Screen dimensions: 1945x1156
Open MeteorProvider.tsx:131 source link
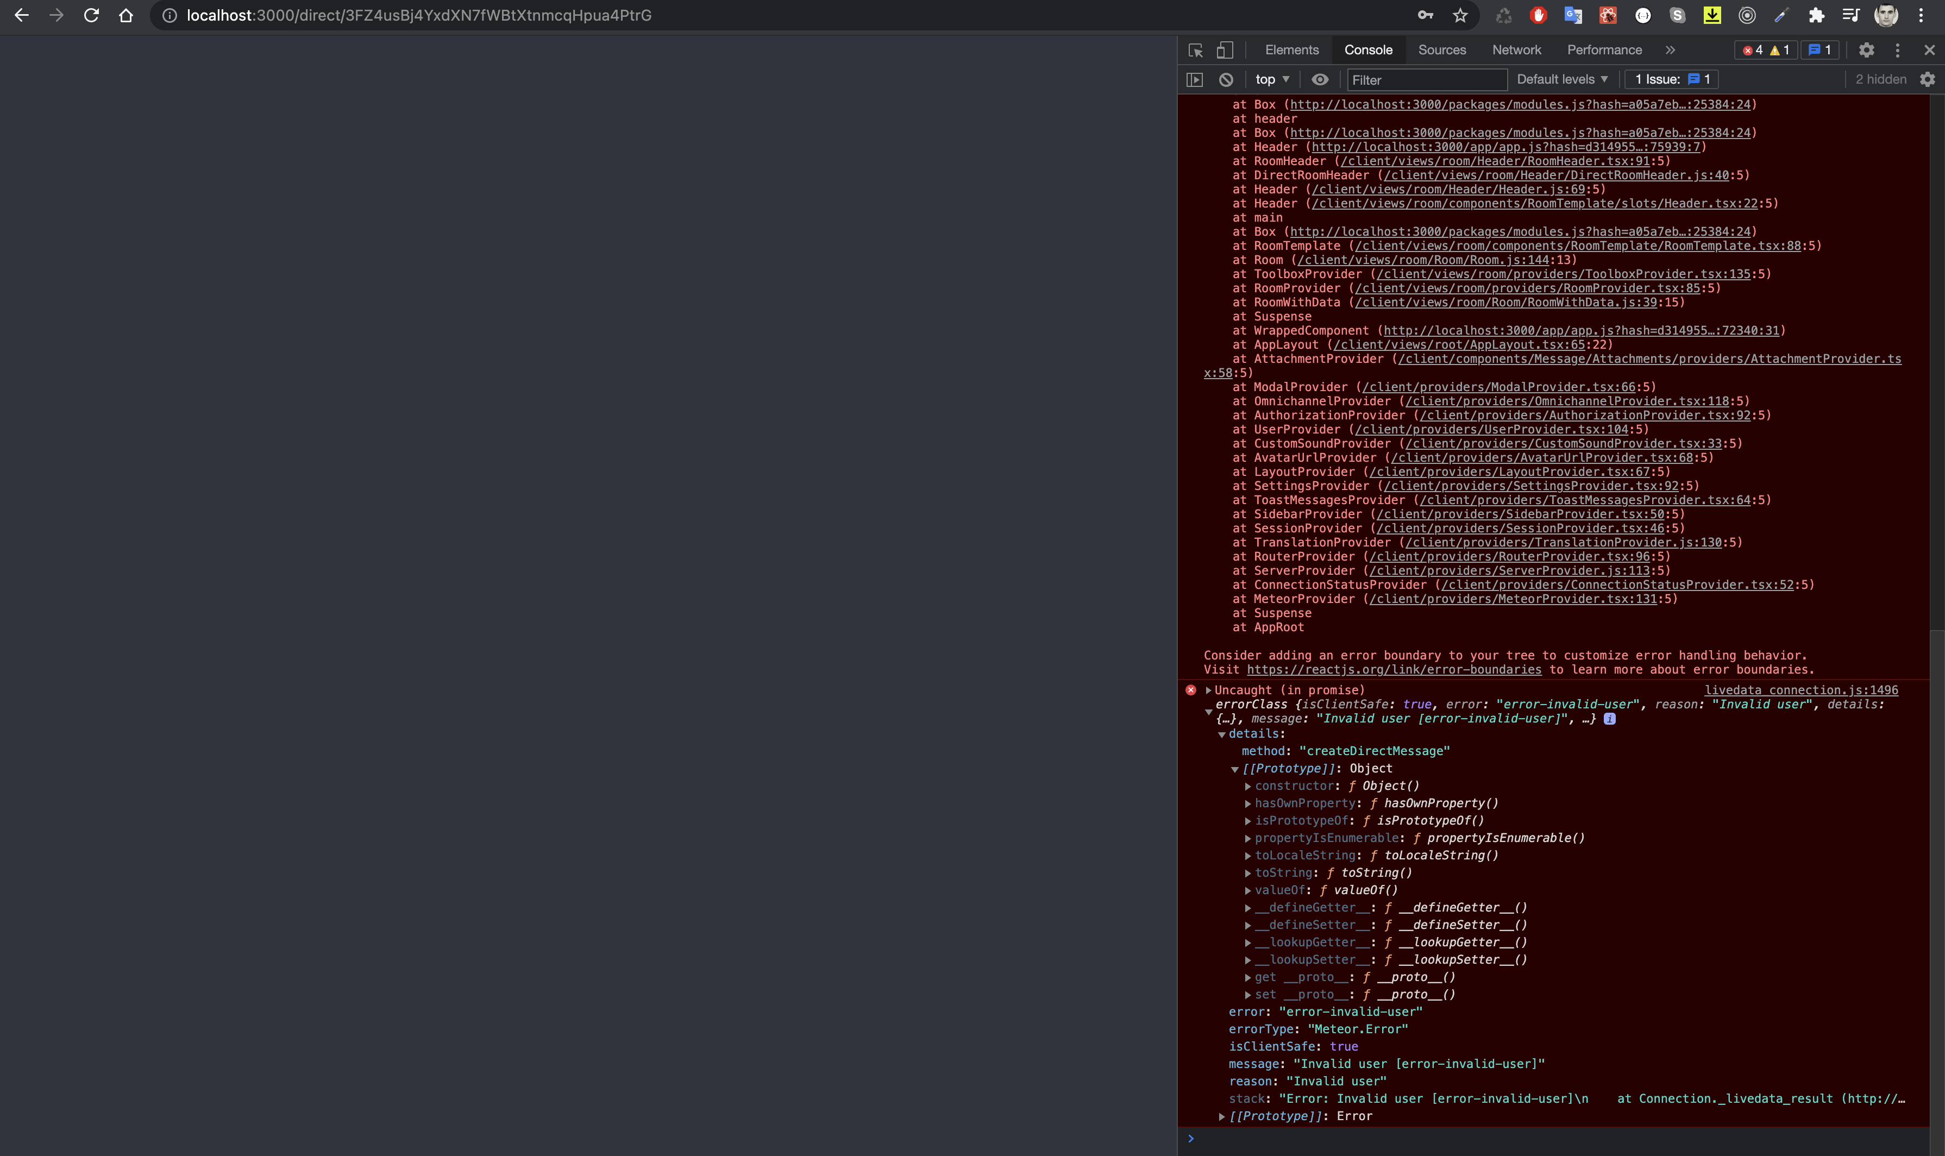1513,599
